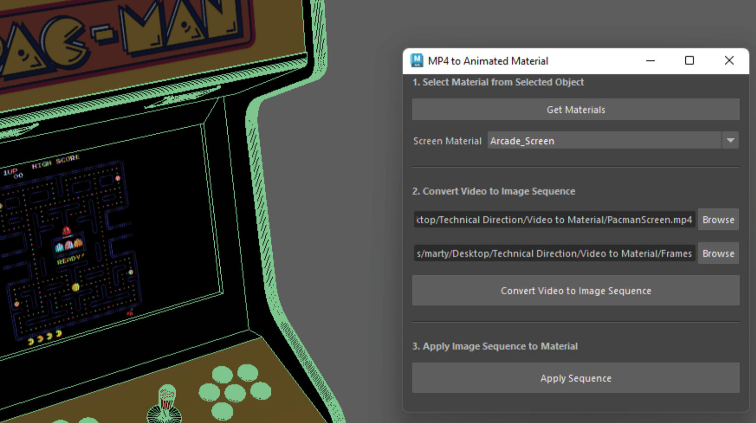Image resolution: width=756 pixels, height=423 pixels.
Task: Browse for the Frames output folder
Action: coord(718,254)
